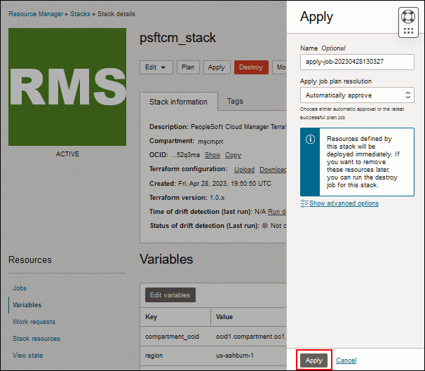This screenshot has height=371, width=425.
Task: Click the Apply button in stack toolbar
Action: click(x=217, y=67)
